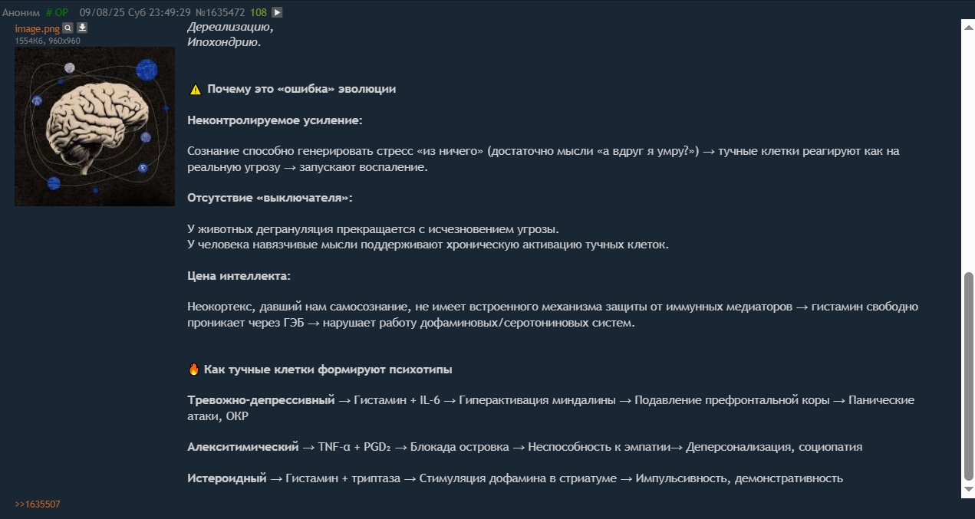The image size is (975, 519).
Task: Click the yellow warning sign icon
Action: pos(195,89)
